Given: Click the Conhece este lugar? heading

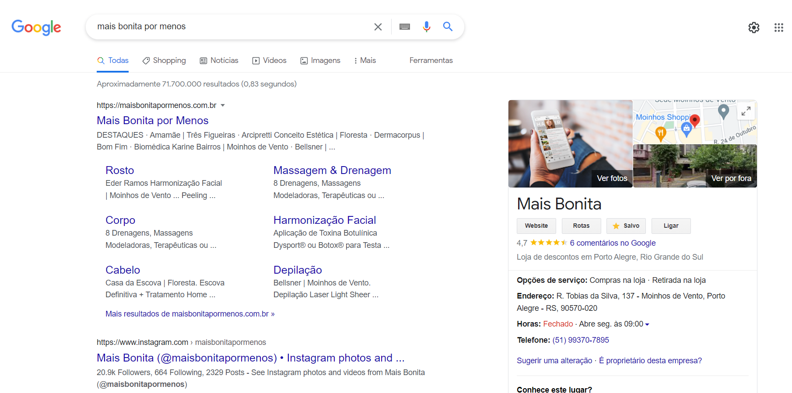Looking at the screenshot, I should point(554,389).
